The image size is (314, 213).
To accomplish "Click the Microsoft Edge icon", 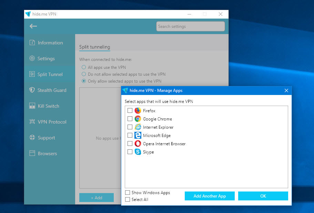I will [x=138, y=135].
